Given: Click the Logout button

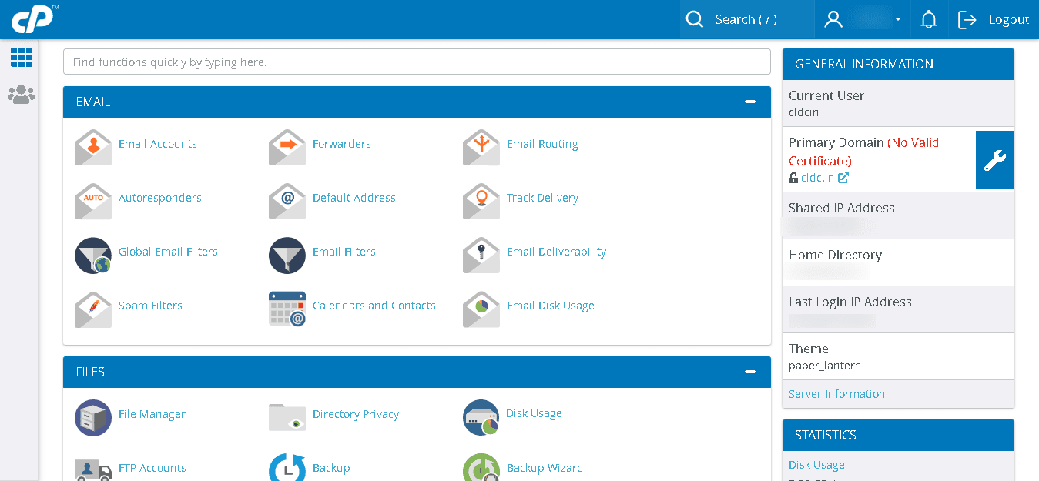Looking at the screenshot, I should point(994,19).
